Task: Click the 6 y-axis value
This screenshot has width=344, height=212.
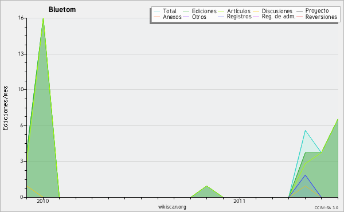Action: tap(22, 125)
